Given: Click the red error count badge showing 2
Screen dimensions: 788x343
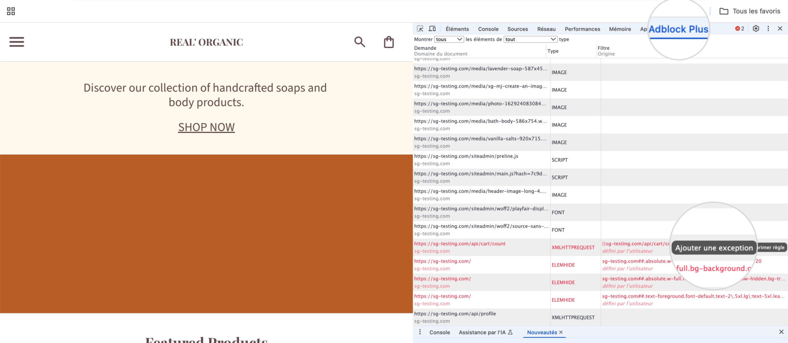Looking at the screenshot, I should 740,29.
